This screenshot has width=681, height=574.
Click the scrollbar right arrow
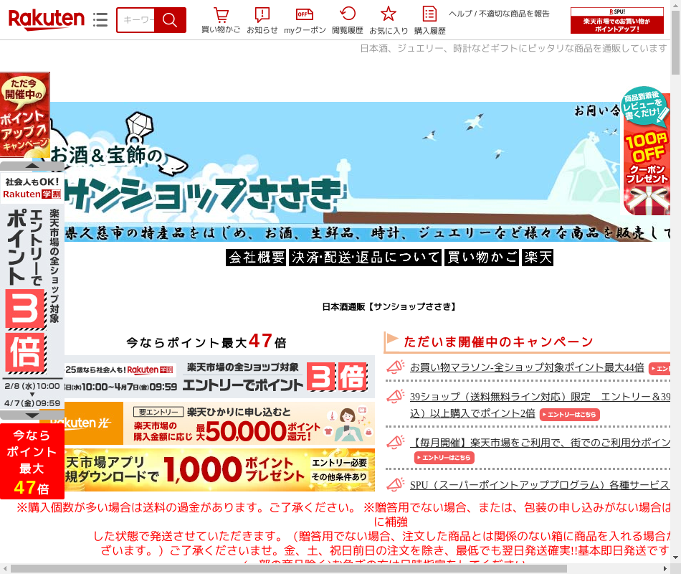tap(665, 569)
